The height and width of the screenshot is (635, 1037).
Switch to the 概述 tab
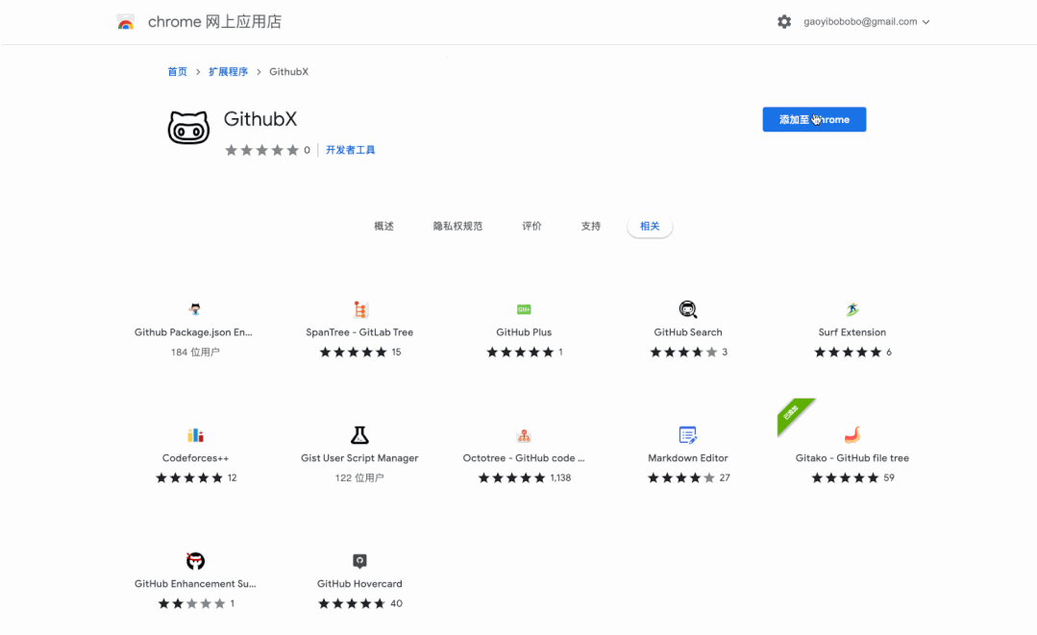coord(383,226)
